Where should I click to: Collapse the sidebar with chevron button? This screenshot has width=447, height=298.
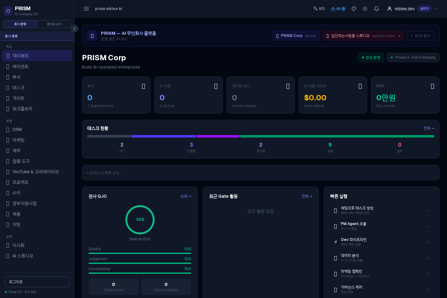coord(74,29)
